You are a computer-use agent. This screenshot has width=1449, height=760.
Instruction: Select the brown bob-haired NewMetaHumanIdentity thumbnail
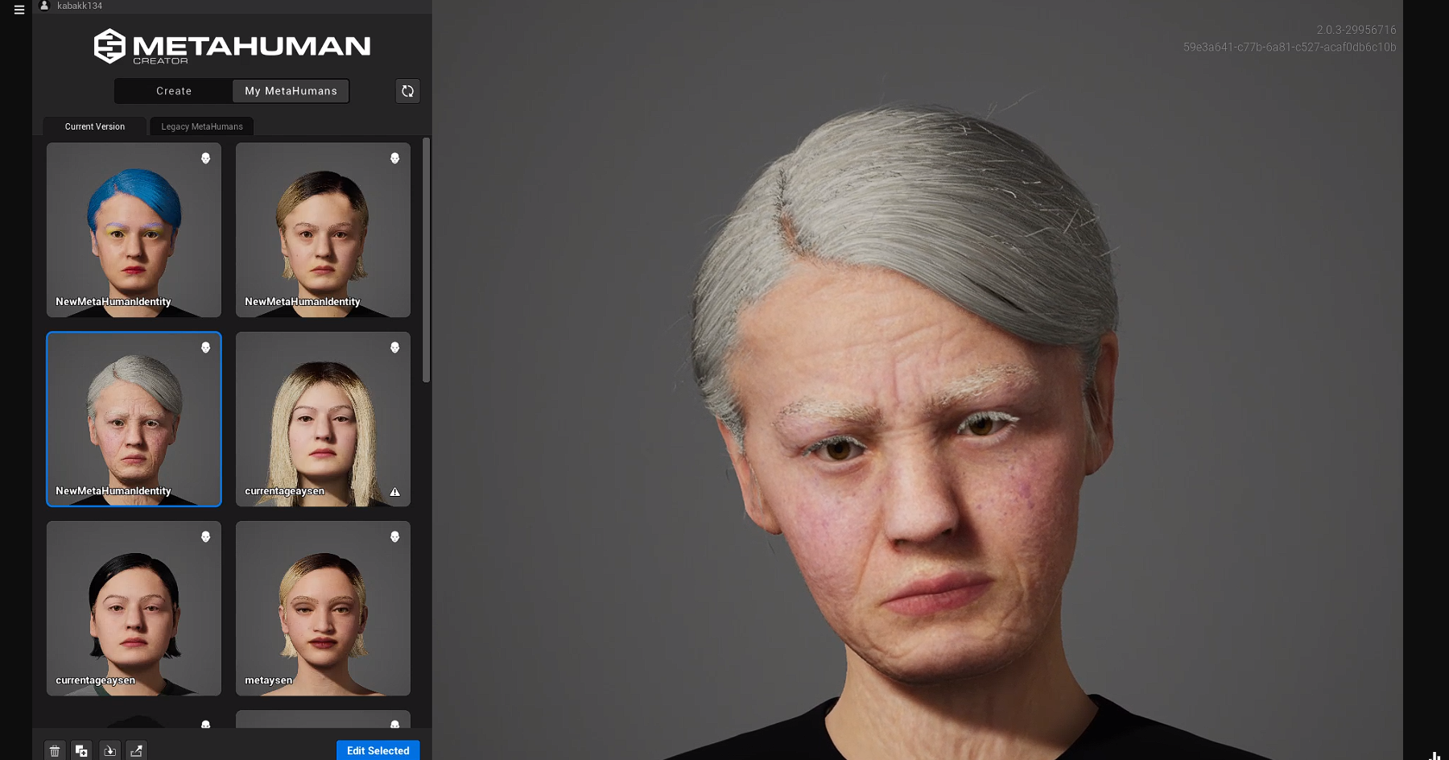[x=323, y=229]
